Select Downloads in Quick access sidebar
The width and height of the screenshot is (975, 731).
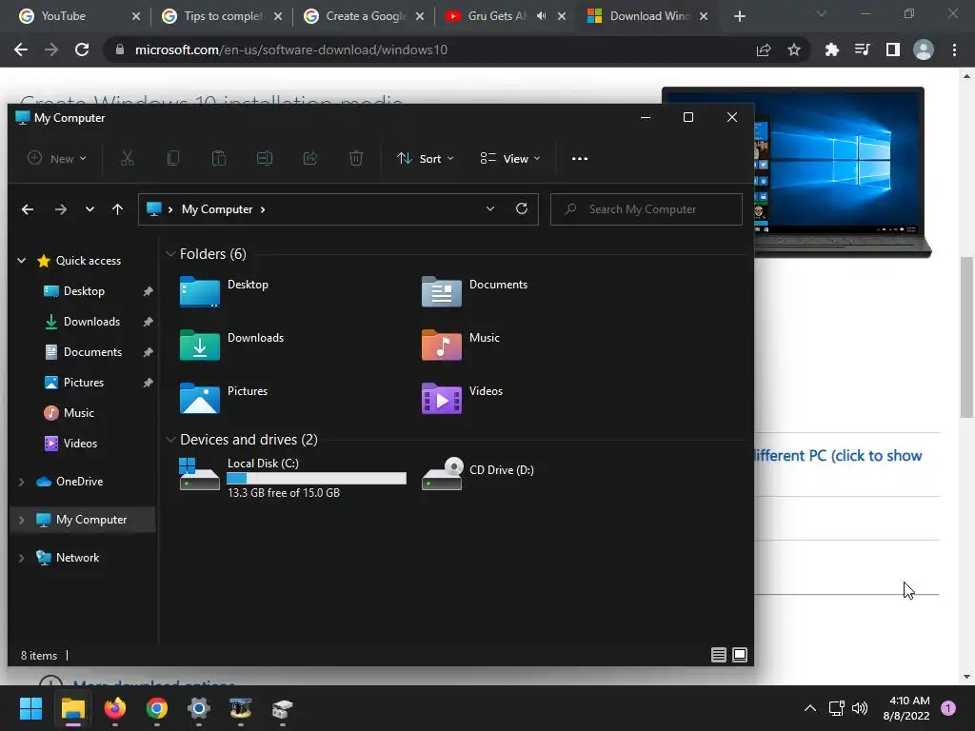[x=90, y=322]
